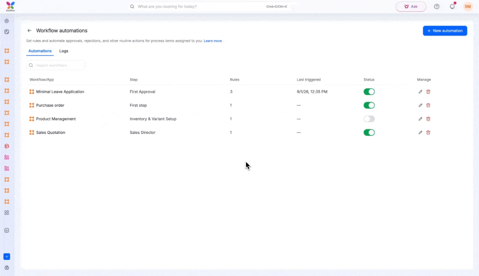Disable the Minimal Leave Application status toggle
Viewport: 479px width, 276px height.
coord(369,92)
